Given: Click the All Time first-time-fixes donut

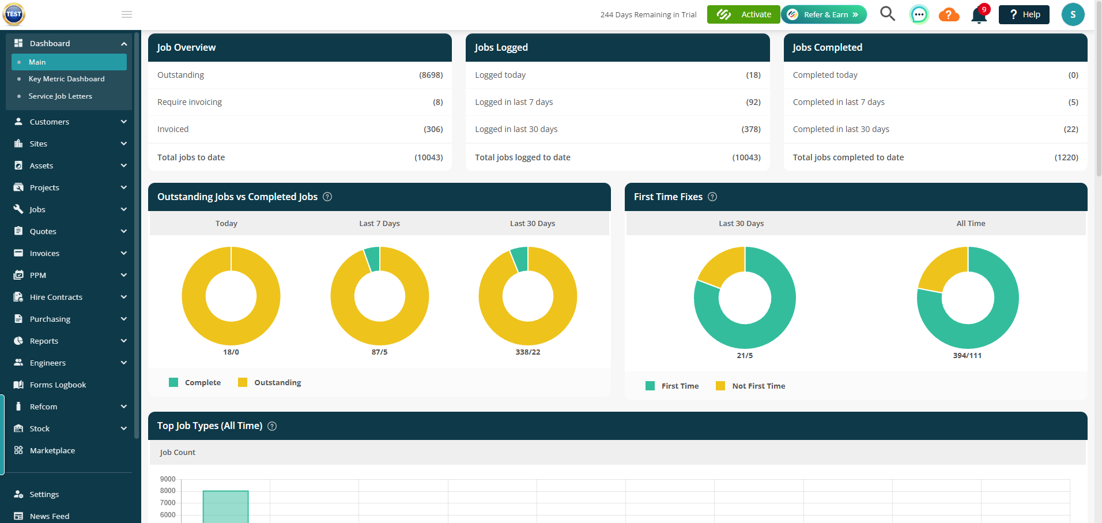Looking at the screenshot, I should click(x=968, y=298).
